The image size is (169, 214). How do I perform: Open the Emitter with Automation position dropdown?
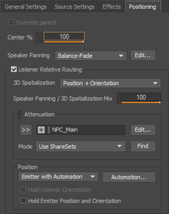coord(58,176)
